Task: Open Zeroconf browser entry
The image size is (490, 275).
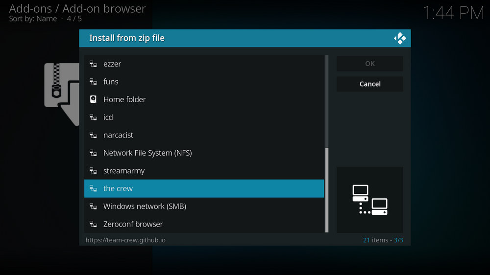Action: [133, 224]
